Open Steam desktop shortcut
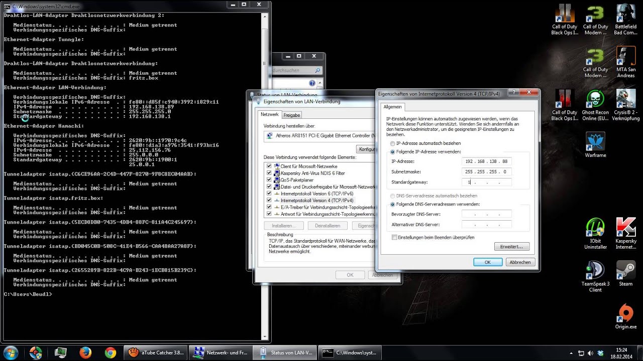The height and width of the screenshot is (361, 643). point(625,274)
